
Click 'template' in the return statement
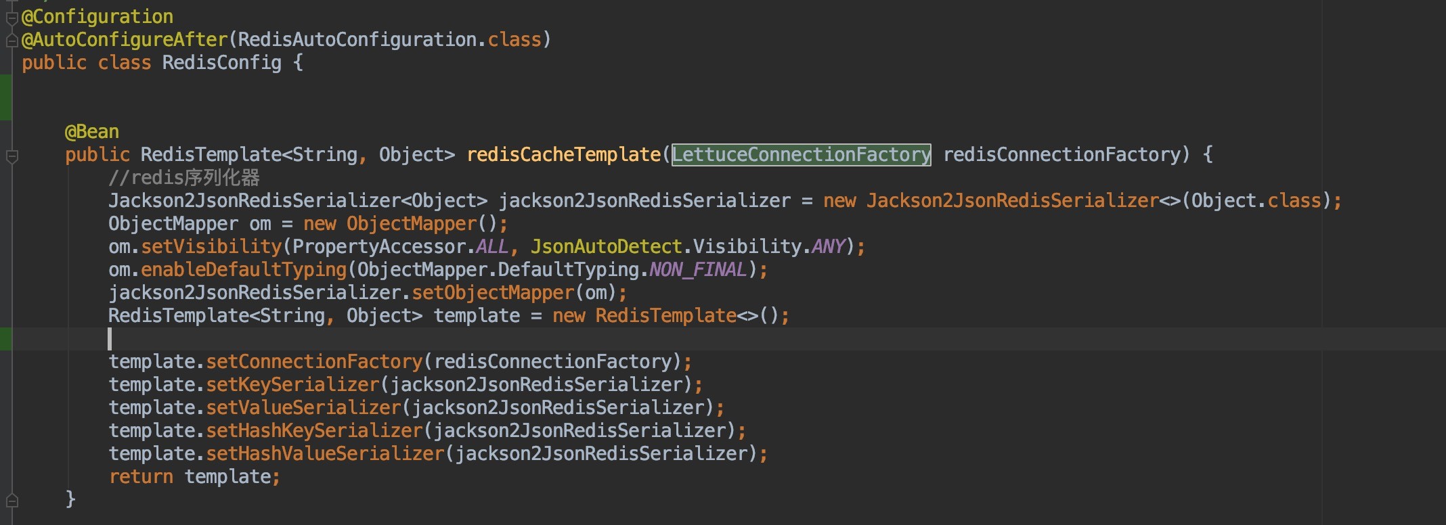[x=227, y=477]
